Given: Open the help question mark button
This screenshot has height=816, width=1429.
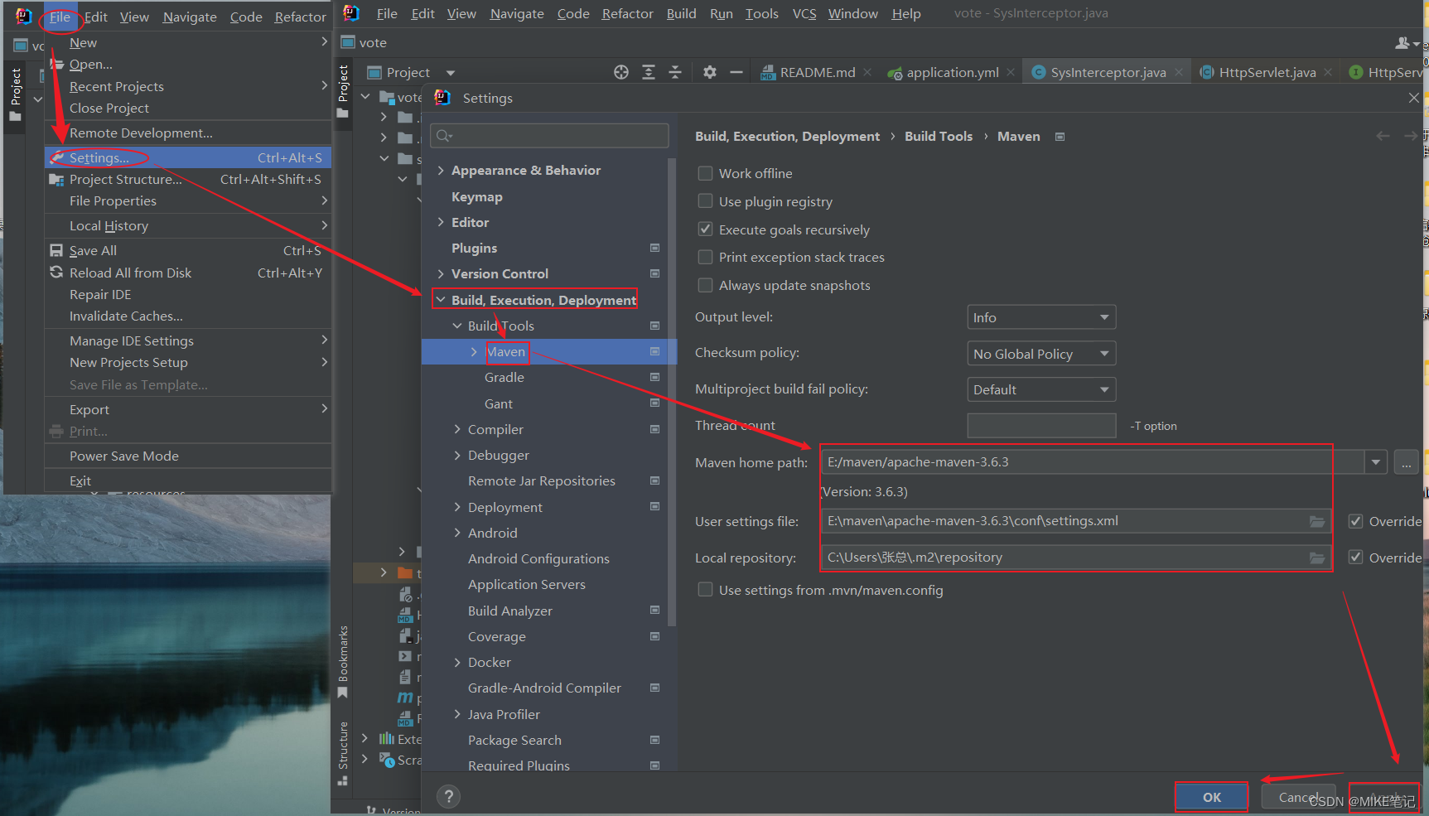Looking at the screenshot, I should click(x=448, y=797).
